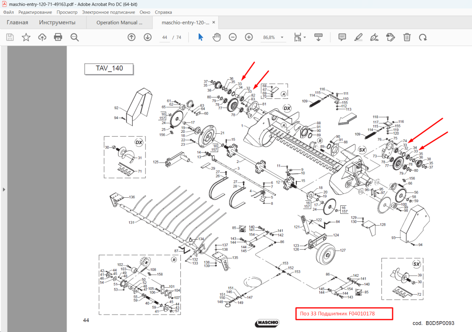Screen dimensions: 472x332
Task: Print the document with the printer icon
Action: click(x=58, y=37)
